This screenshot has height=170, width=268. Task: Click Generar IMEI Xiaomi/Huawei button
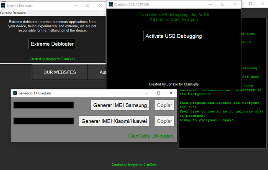tap(114, 121)
